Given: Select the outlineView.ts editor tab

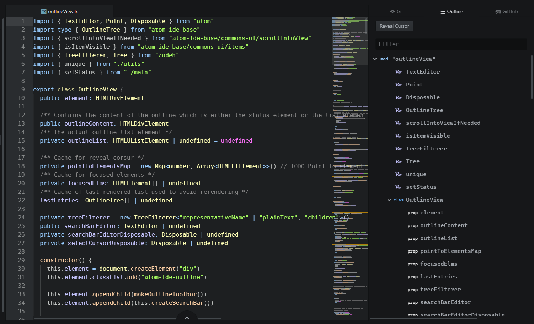Looking at the screenshot, I should coord(60,11).
